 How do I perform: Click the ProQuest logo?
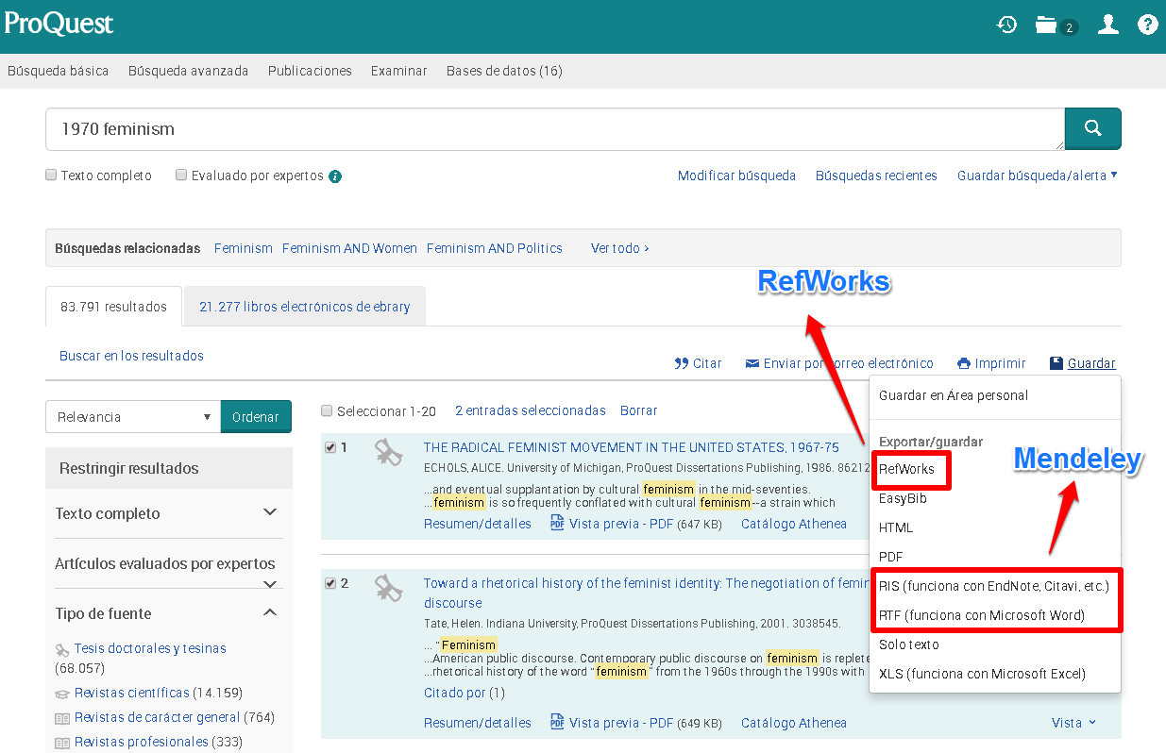point(59,24)
